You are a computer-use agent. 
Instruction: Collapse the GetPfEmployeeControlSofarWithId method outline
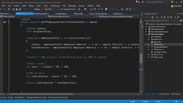tap(9, 22)
